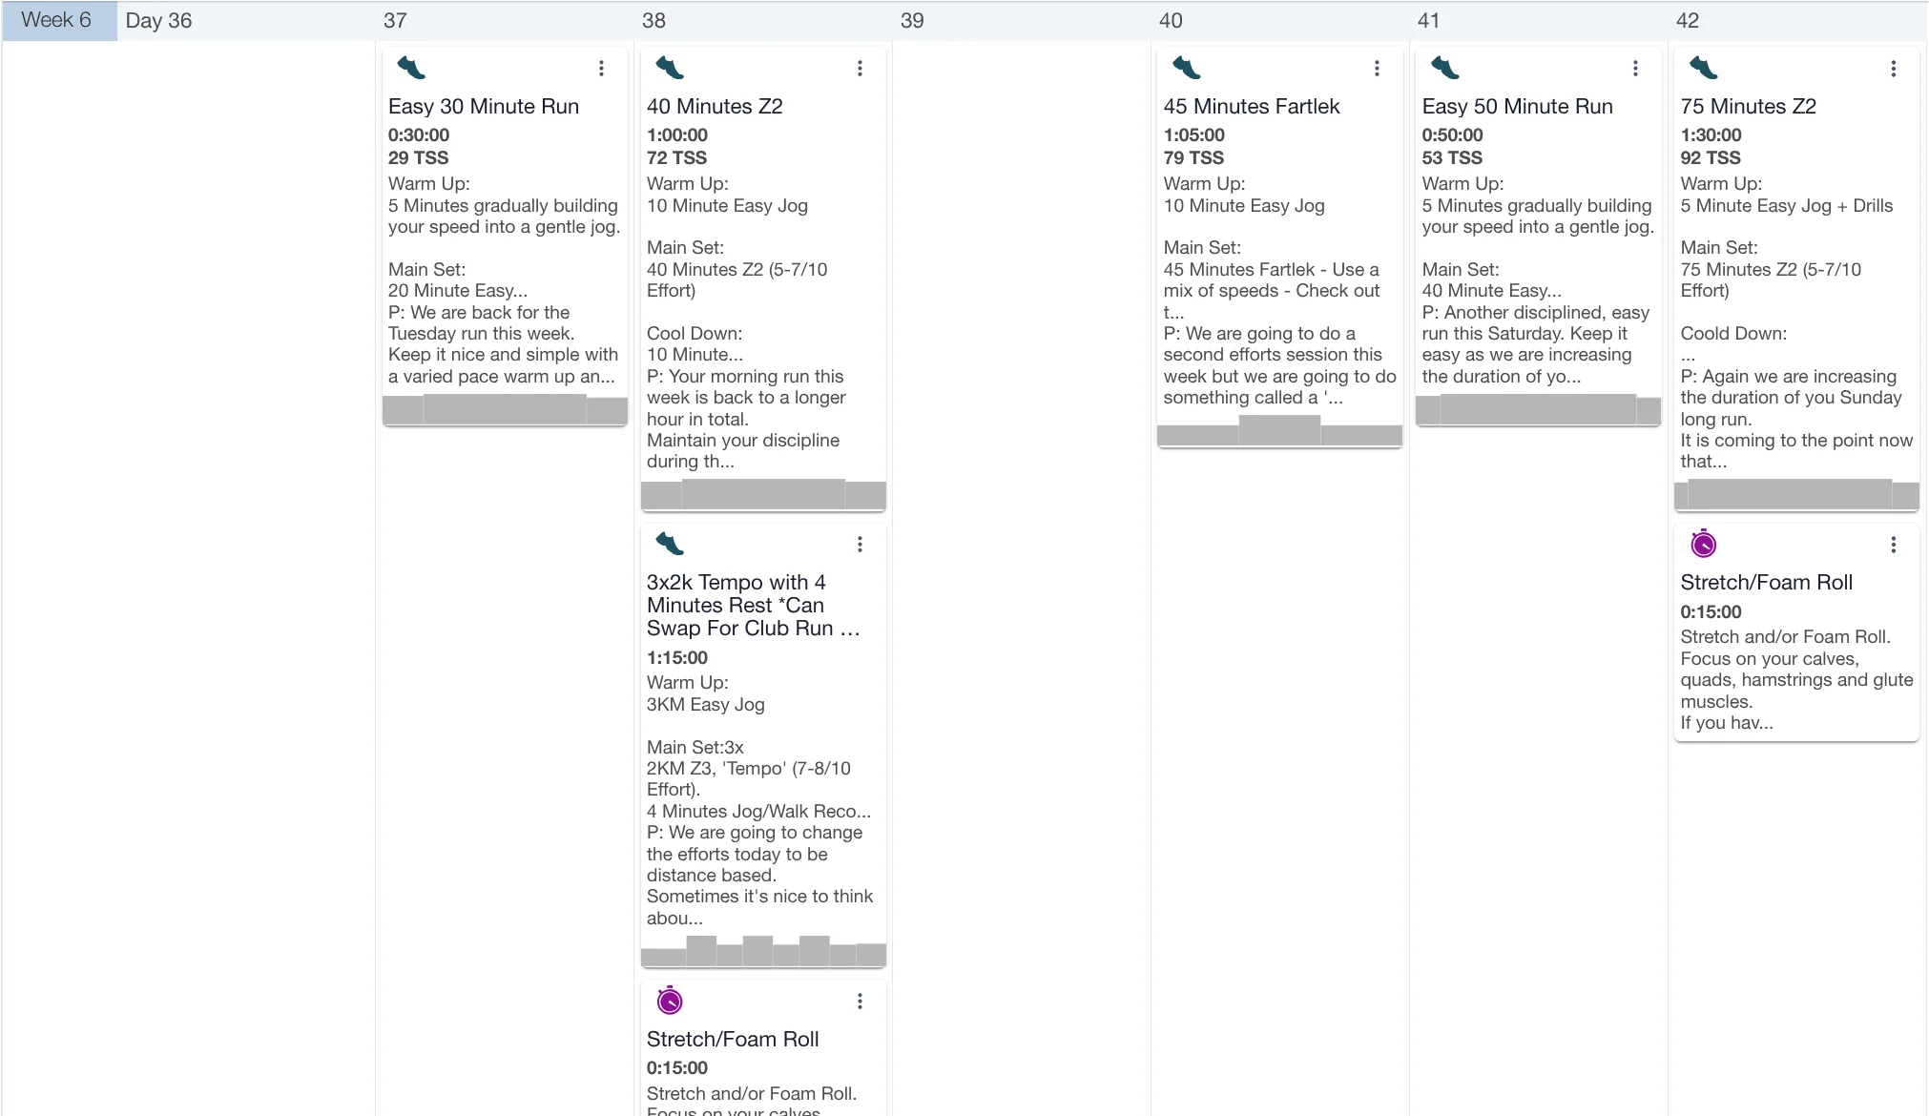Open kebab menu on 75 Minutes Z2 card
The width and height of the screenshot is (1929, 1116).
1894,69
